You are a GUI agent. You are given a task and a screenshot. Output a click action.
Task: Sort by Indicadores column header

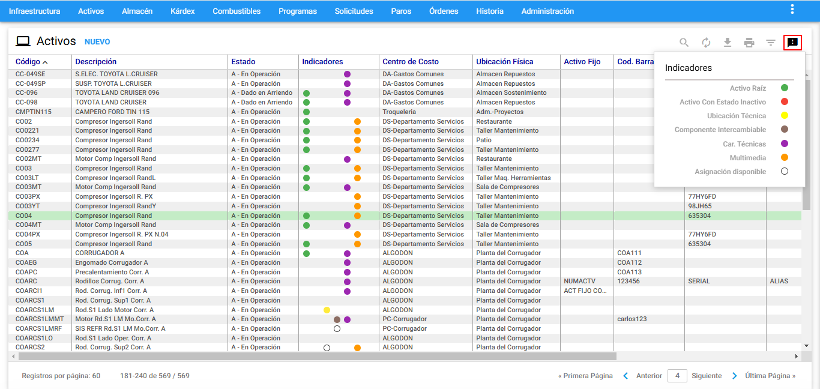322,62
